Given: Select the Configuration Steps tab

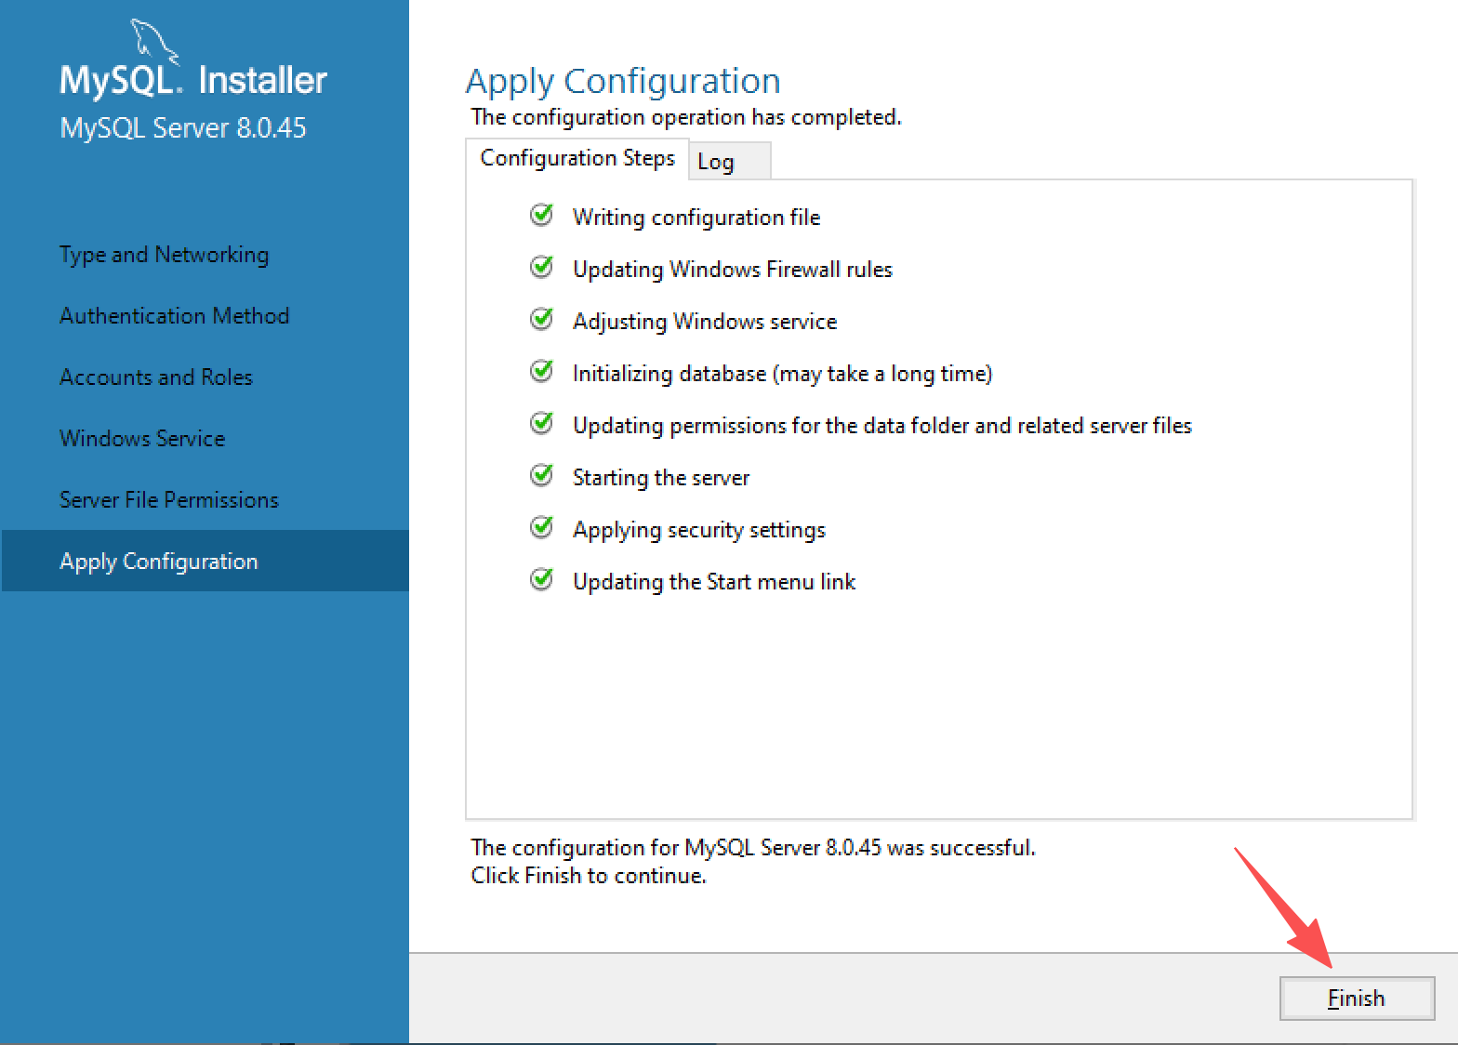Looking at the screenshot, I should pos(577,158).
